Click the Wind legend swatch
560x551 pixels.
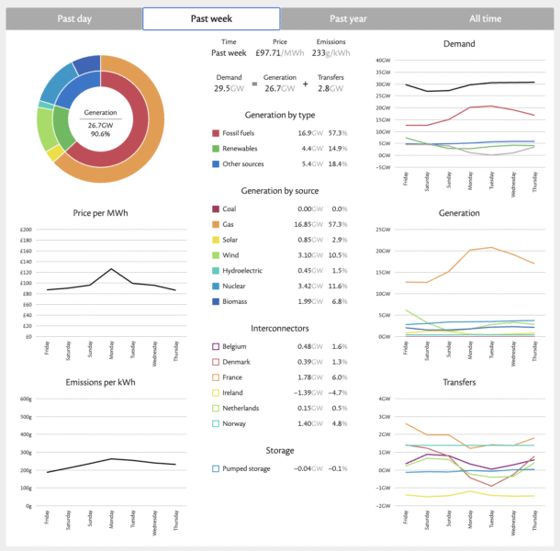click(216, 254)
